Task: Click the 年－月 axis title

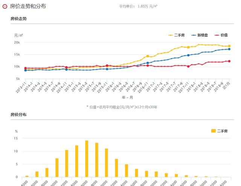Action: (127, 98)
